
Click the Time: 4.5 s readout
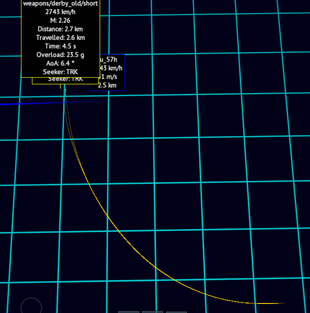click(x=60, y=46)
